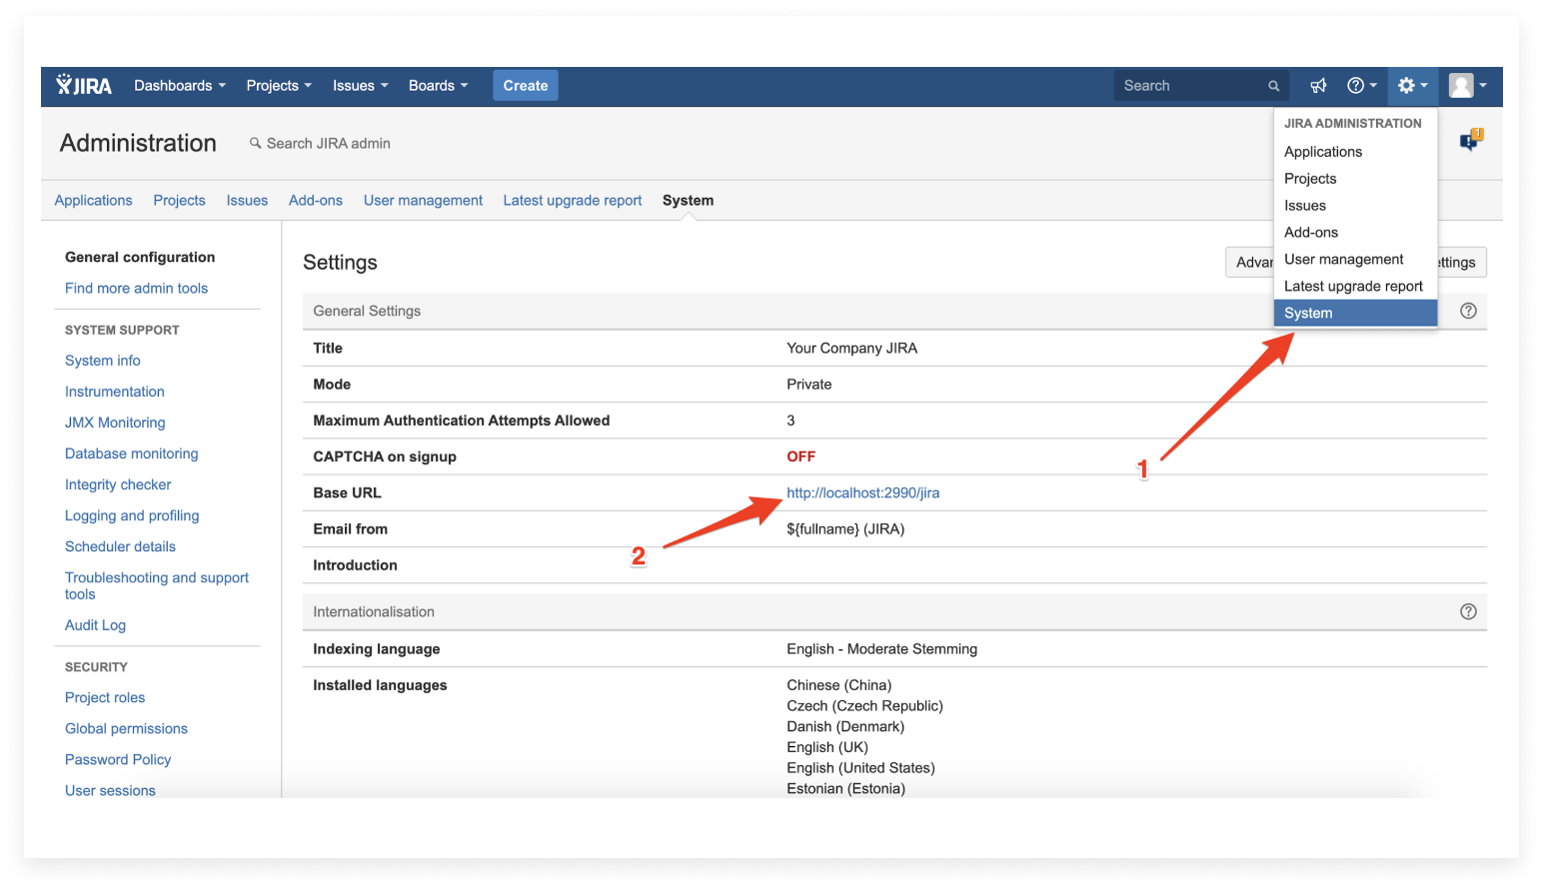The width and height of the screenshot is (1543, 890).
Task: Open Password Policy in sidebar
Action: click(118, 759)
